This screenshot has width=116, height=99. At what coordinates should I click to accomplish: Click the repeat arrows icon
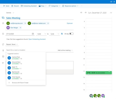[3, 44]
